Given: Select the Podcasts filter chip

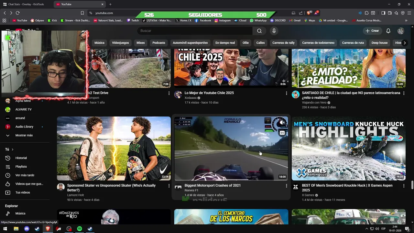Looking at the screenshot, I should pos(159,43).
